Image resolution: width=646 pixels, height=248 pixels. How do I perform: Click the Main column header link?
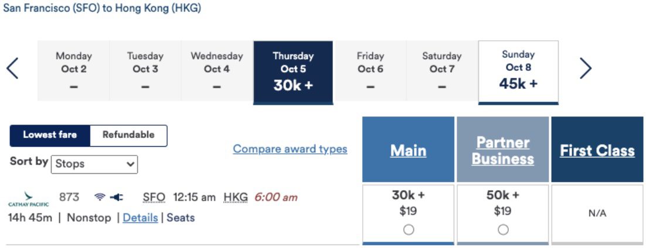408,150
